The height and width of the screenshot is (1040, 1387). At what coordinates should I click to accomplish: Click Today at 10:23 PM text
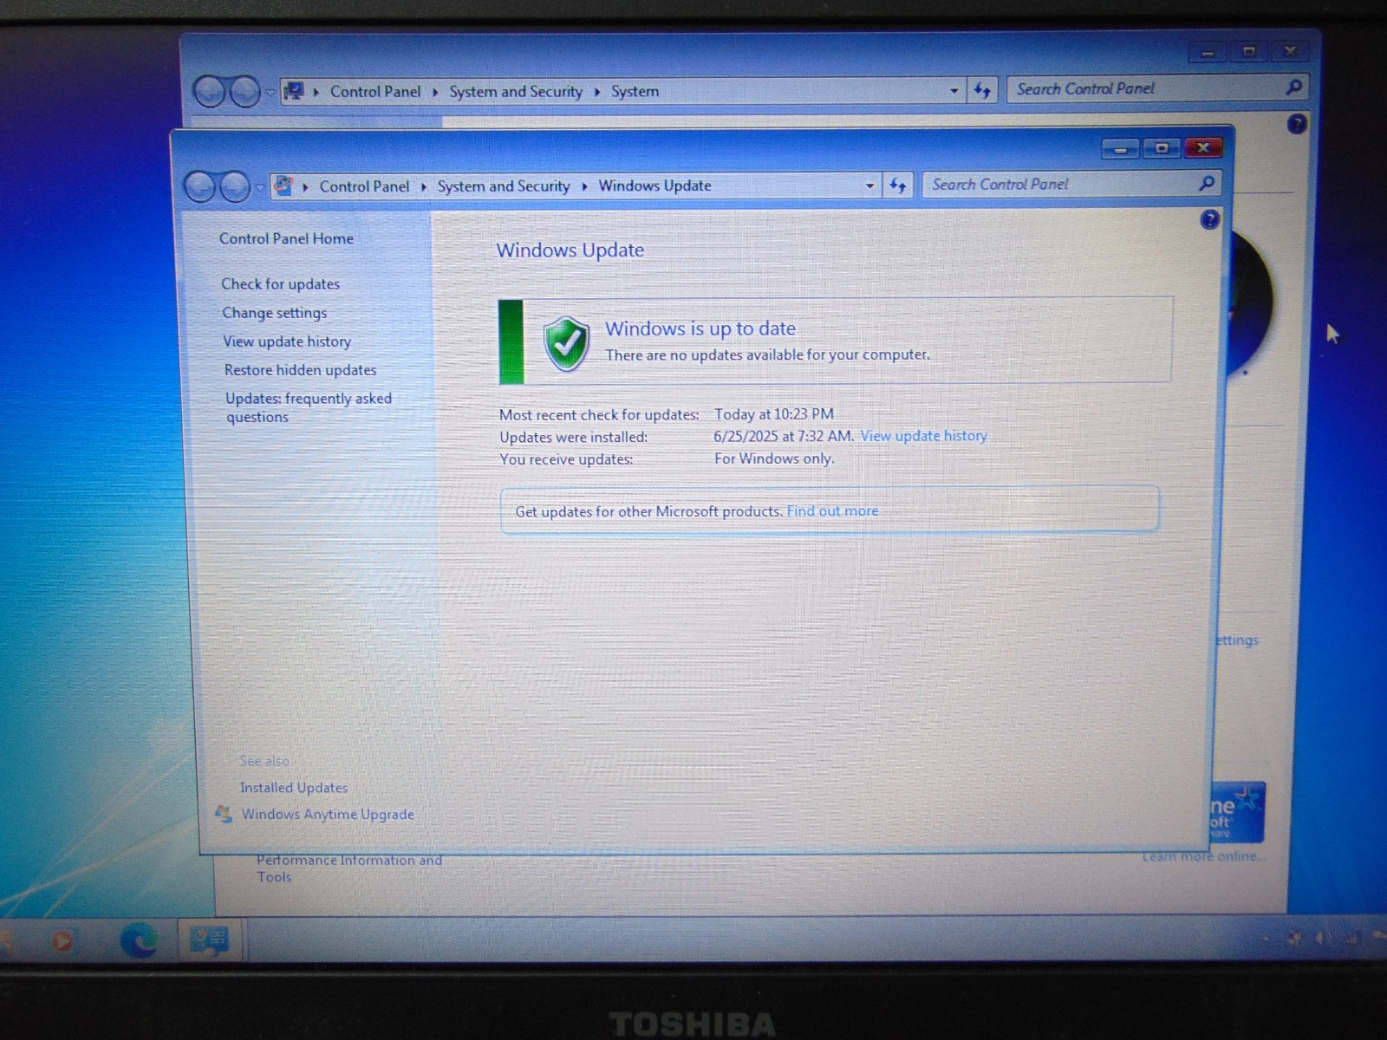(x=774, y=414)
